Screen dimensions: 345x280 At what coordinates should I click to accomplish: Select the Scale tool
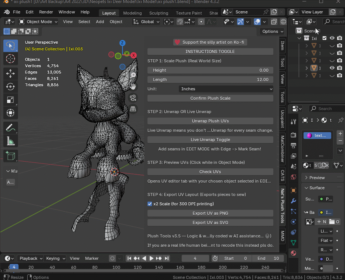pyautogui.click(x=10, y=100)
